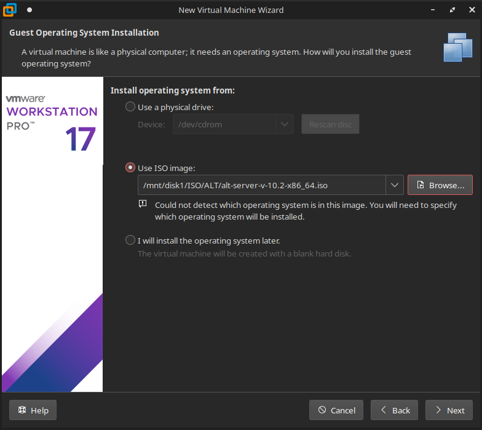Choose 'I will install the operating system later'
Image resolution: width=482 pixels, height=430 pixels.
pos(130,240)
